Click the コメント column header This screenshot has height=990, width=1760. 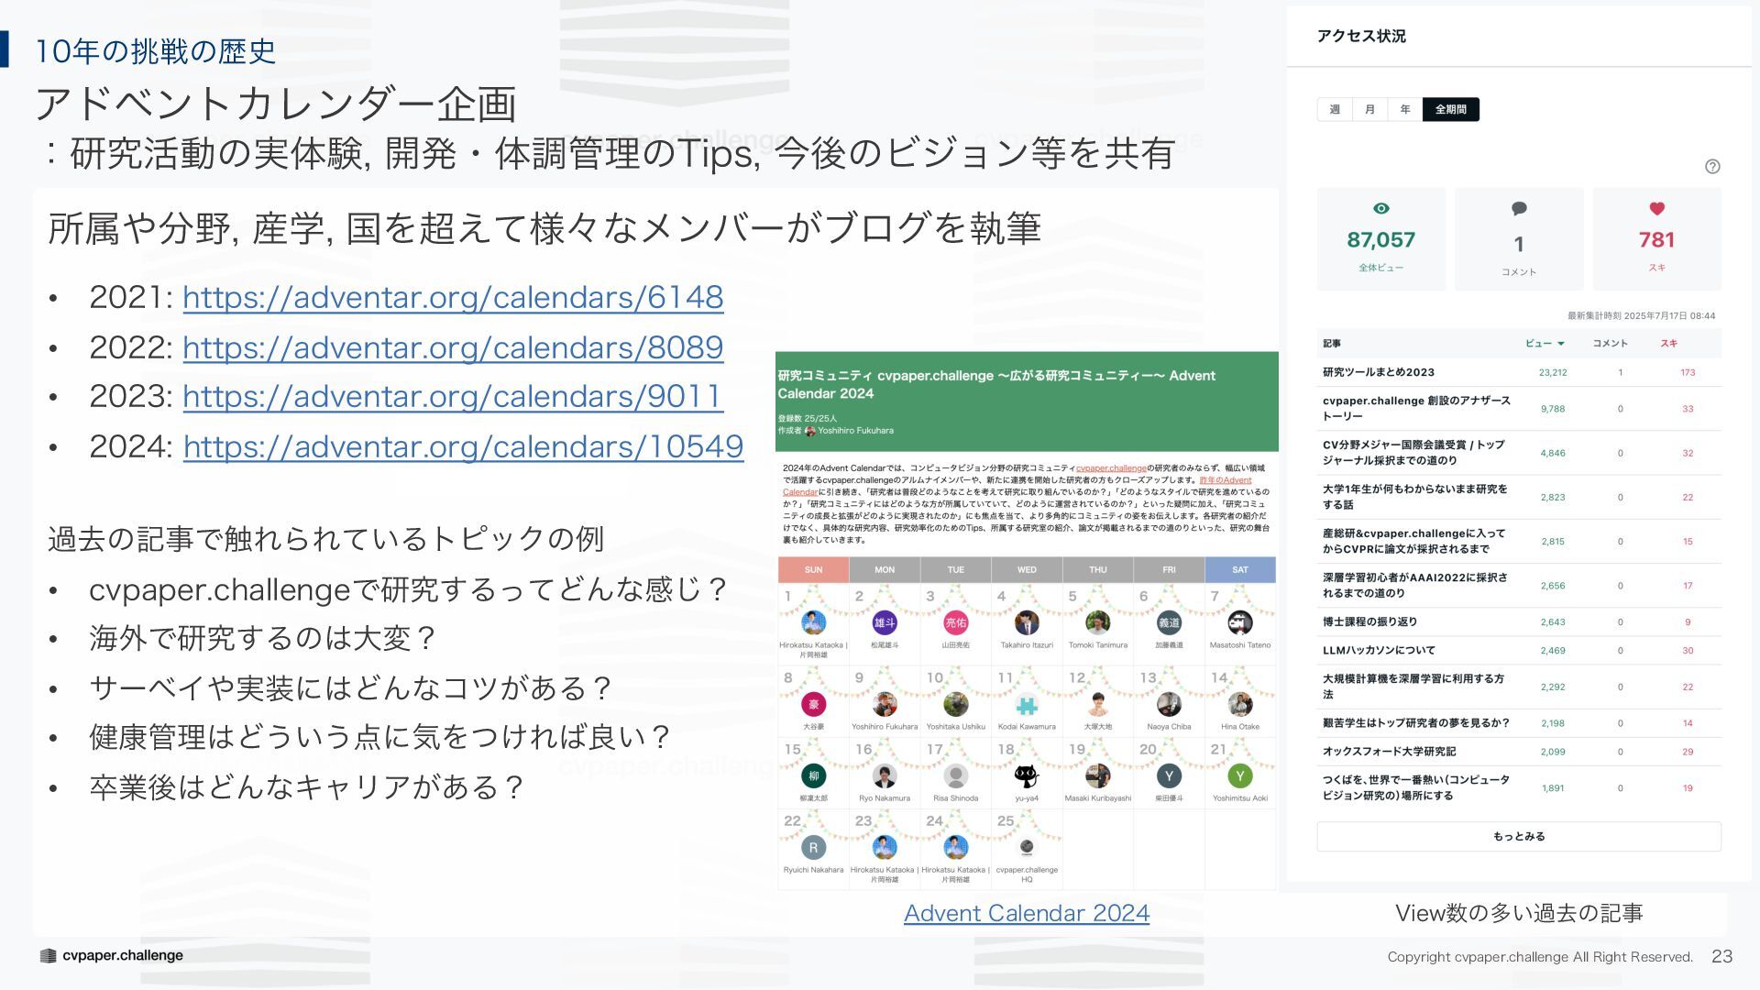click(x=1610, y=343)
